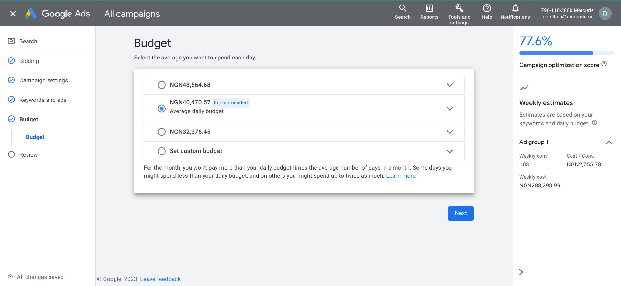
Task: Click the Next button
Action: 460,213
